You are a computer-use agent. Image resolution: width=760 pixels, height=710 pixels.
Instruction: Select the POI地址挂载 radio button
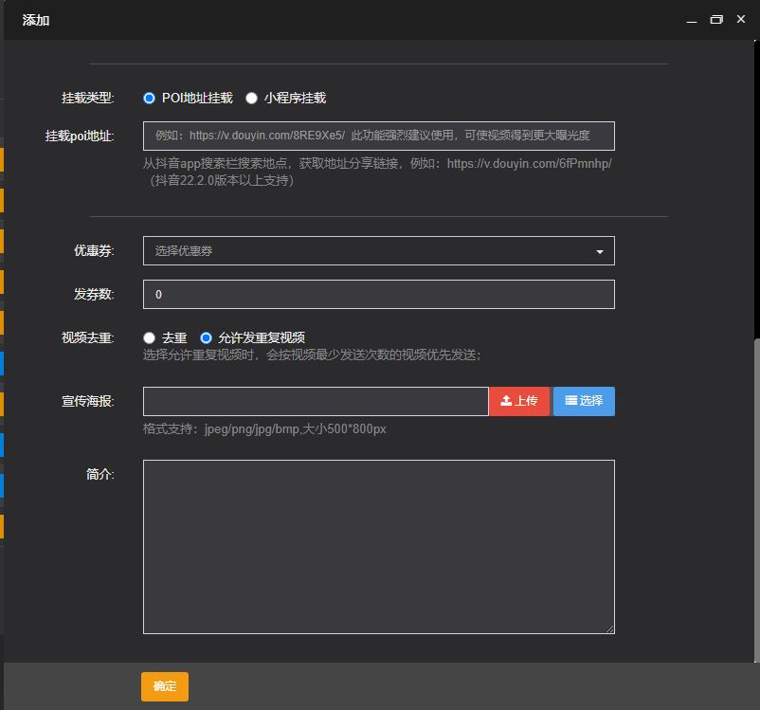149,98
